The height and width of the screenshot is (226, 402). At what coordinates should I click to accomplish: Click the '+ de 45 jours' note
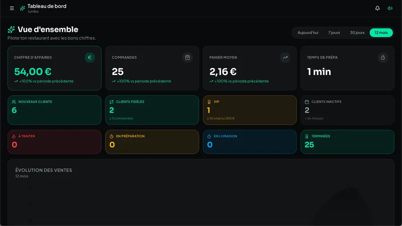pyautogui.click(x=314, y=119)
